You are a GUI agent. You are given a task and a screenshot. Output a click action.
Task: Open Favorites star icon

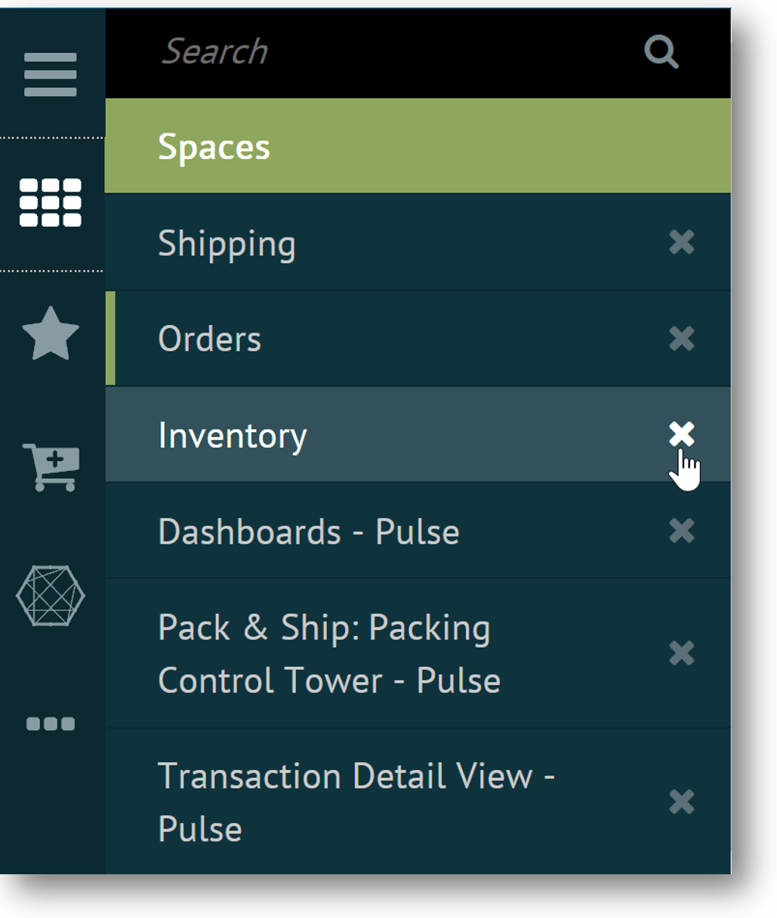(x=51, y=334)
